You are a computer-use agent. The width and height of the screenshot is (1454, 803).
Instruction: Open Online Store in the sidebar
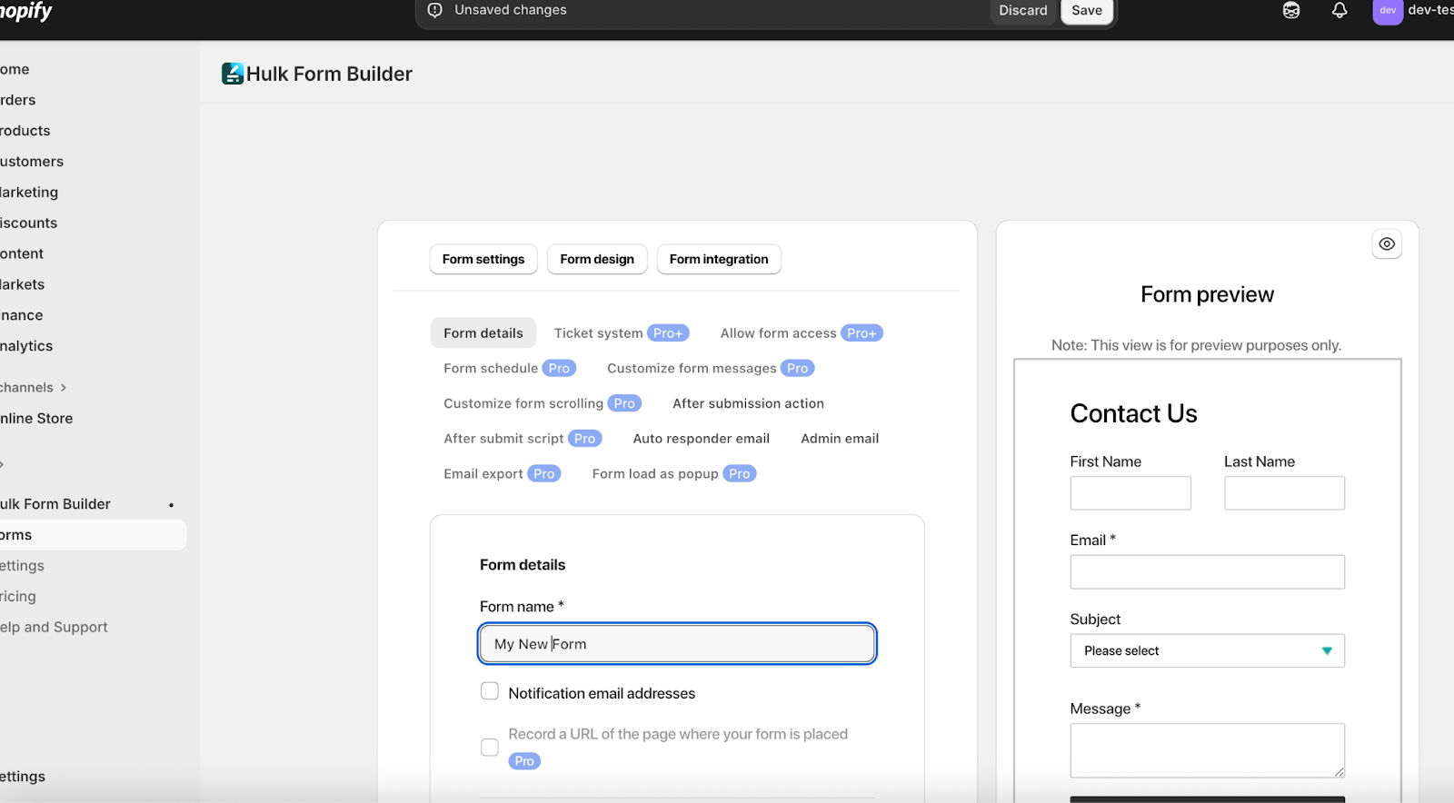coord(36,419)
